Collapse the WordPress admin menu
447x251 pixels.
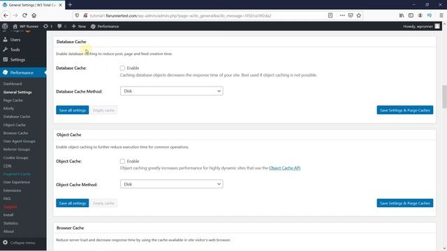19,243
